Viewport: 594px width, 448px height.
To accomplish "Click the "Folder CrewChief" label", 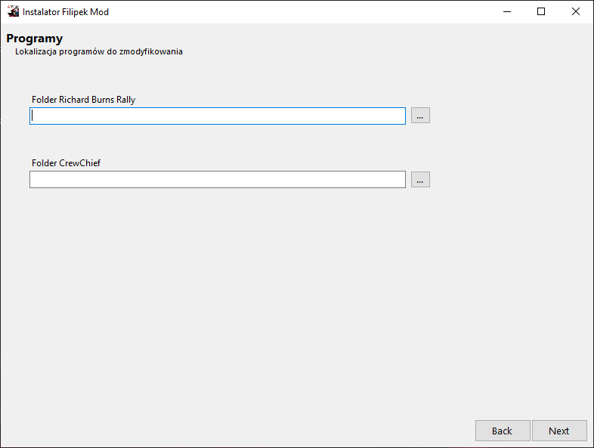I will pos(66,162).
